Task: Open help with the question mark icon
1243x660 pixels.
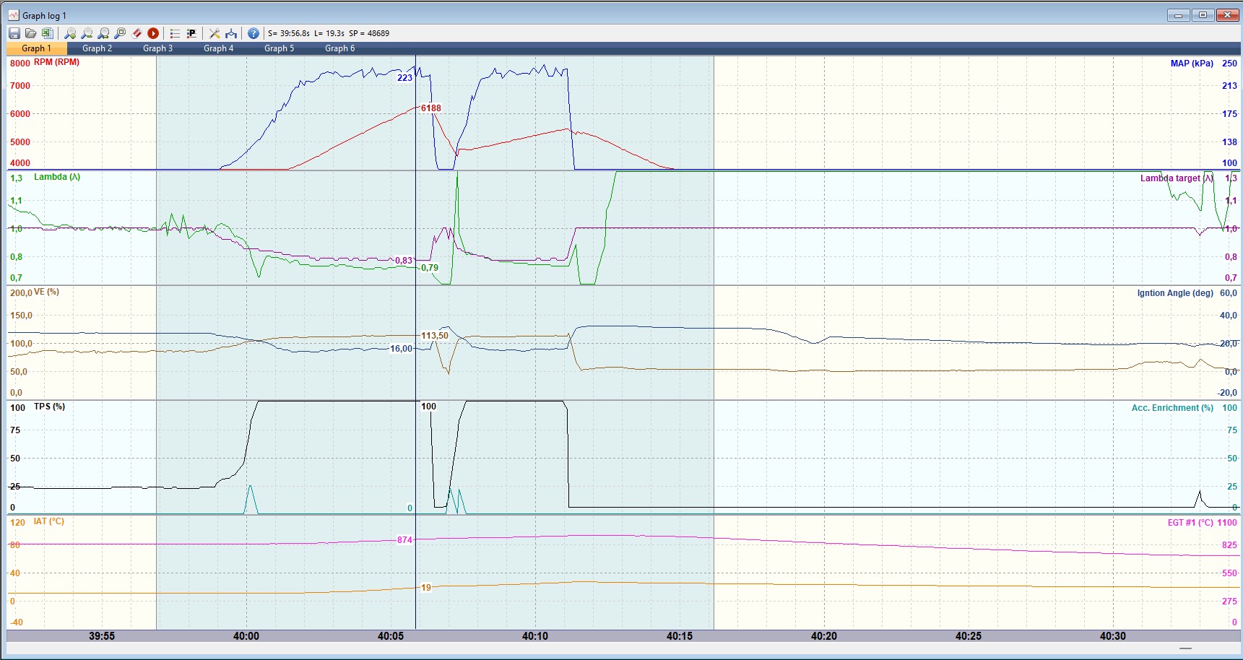Action: click(254, 33)
